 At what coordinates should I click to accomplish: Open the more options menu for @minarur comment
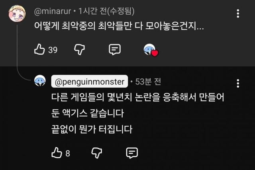click(238, 14)
